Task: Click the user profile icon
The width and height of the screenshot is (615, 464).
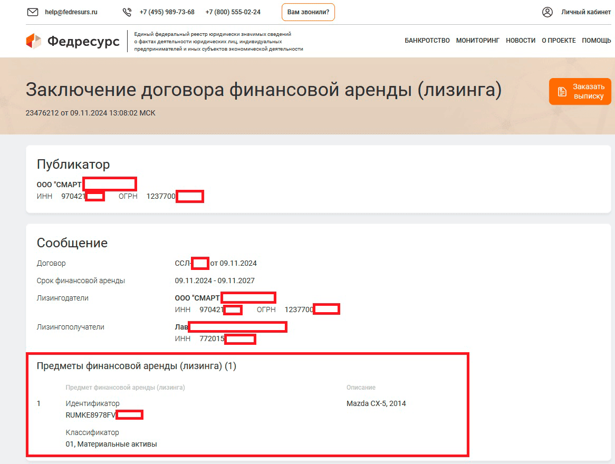Action: 547,12
